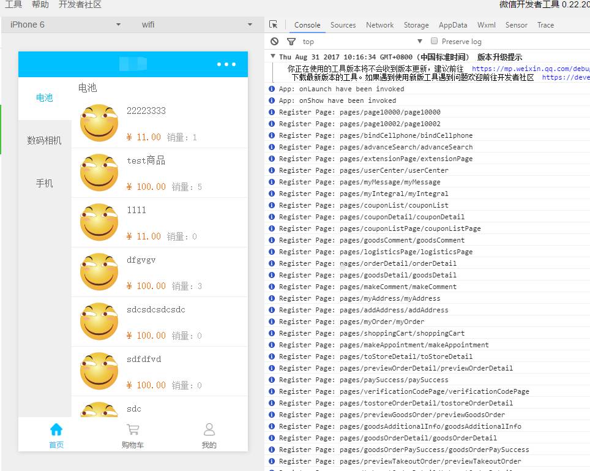Click the mp.weixin.qq.com download link
Screen dimensions: 590x471
(530, 69)
